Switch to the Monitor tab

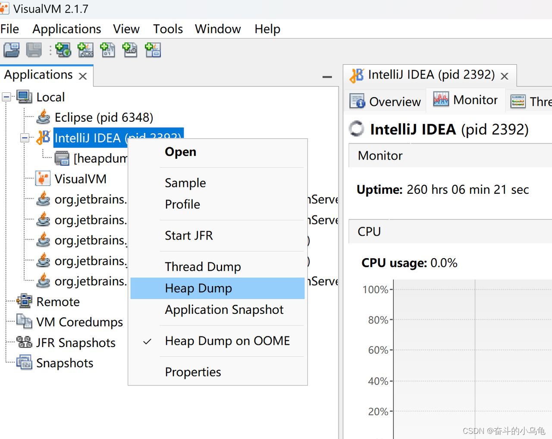tap(465, 100)
